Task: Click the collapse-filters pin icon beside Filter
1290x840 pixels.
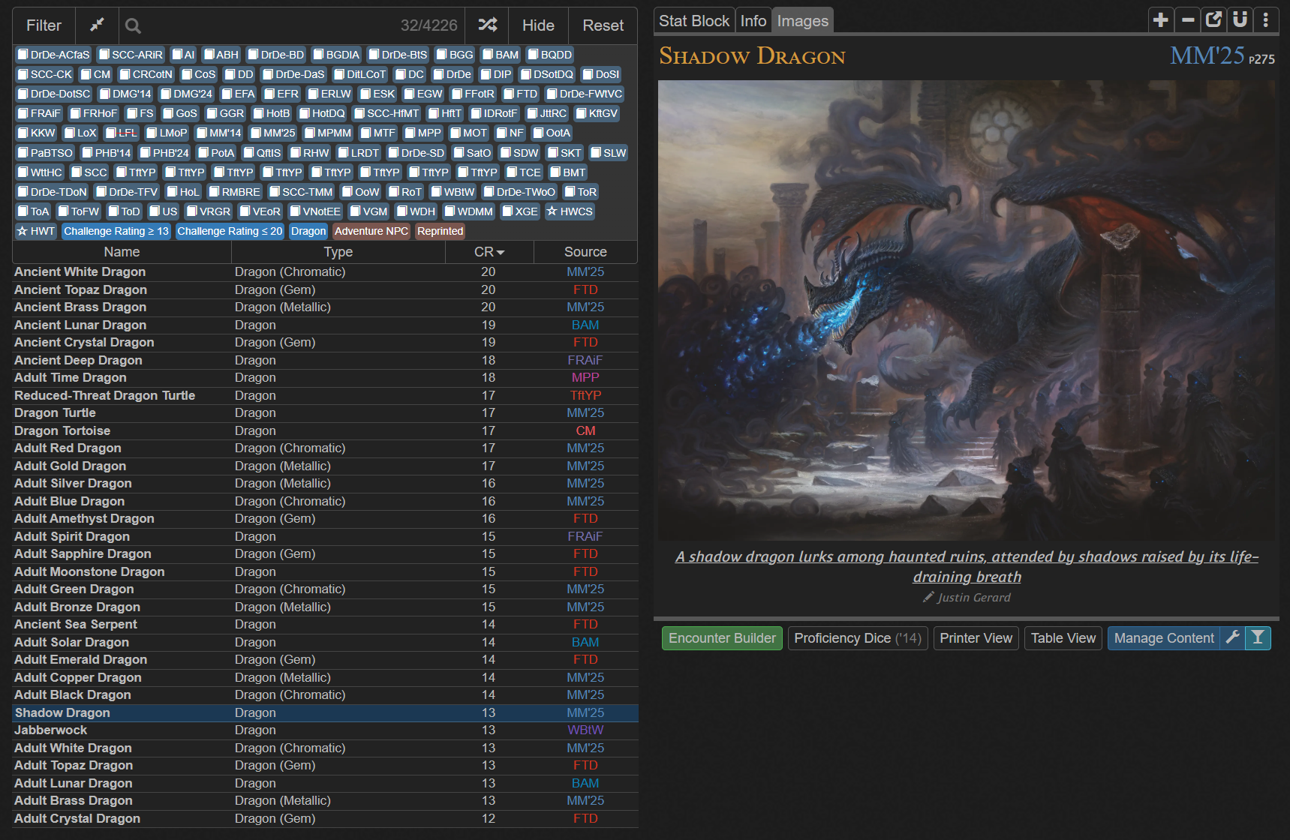Action: [97, 25]
